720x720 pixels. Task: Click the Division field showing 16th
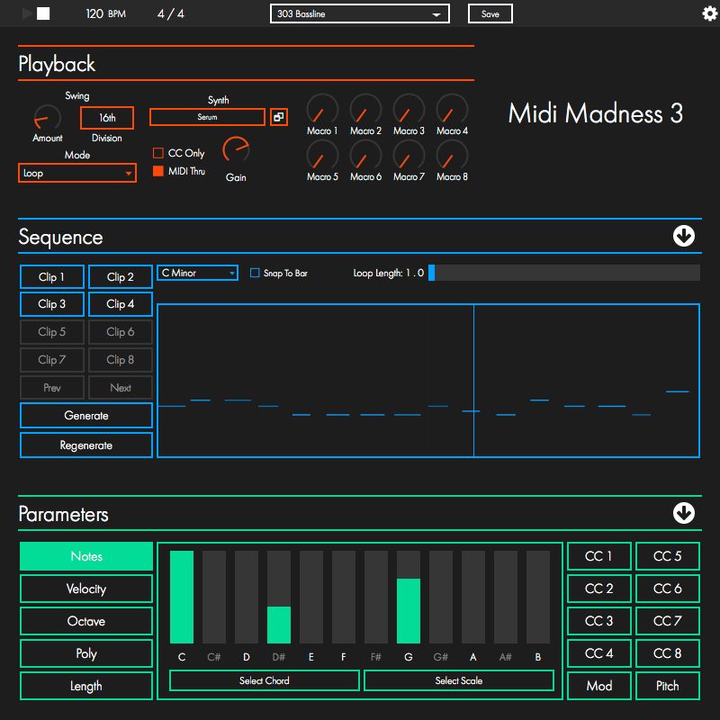(107, 118)
